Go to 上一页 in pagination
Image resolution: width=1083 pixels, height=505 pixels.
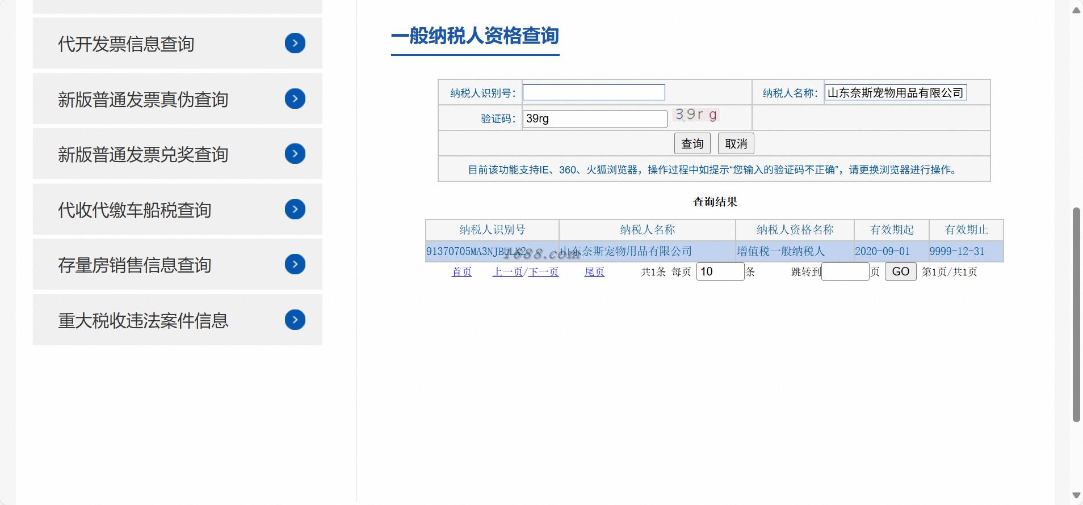[x=507, y=272]
